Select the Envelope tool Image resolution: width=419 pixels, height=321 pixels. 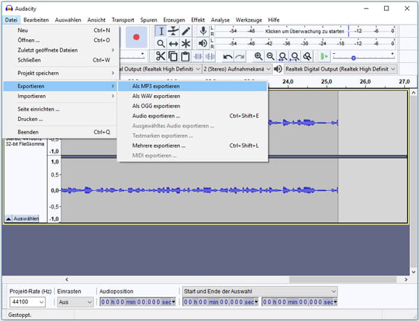tap(173, 31)
